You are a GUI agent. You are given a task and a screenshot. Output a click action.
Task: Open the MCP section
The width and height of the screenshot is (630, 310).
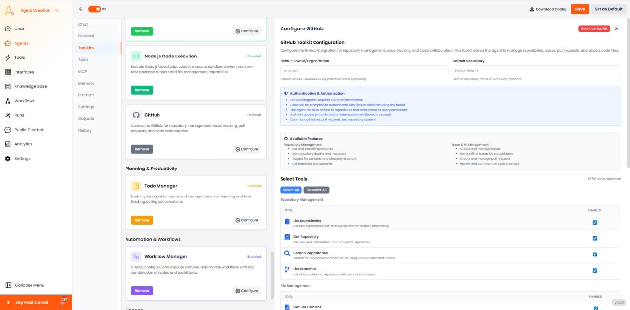[x=83, y=71]
